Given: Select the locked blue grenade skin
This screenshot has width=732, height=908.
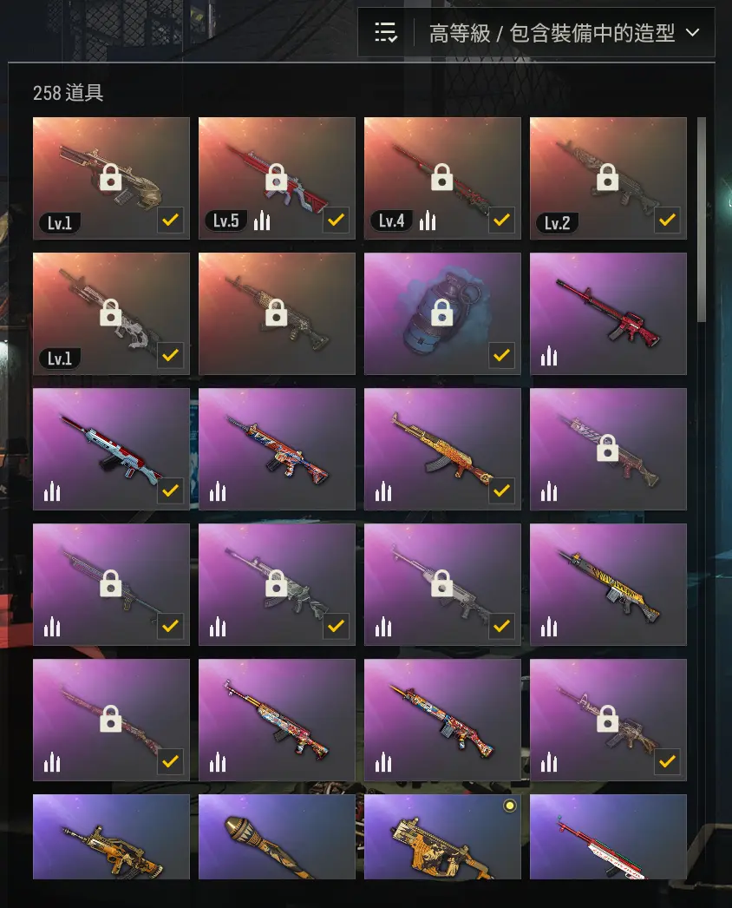Looking at the screenshot, I should [442, 313].
